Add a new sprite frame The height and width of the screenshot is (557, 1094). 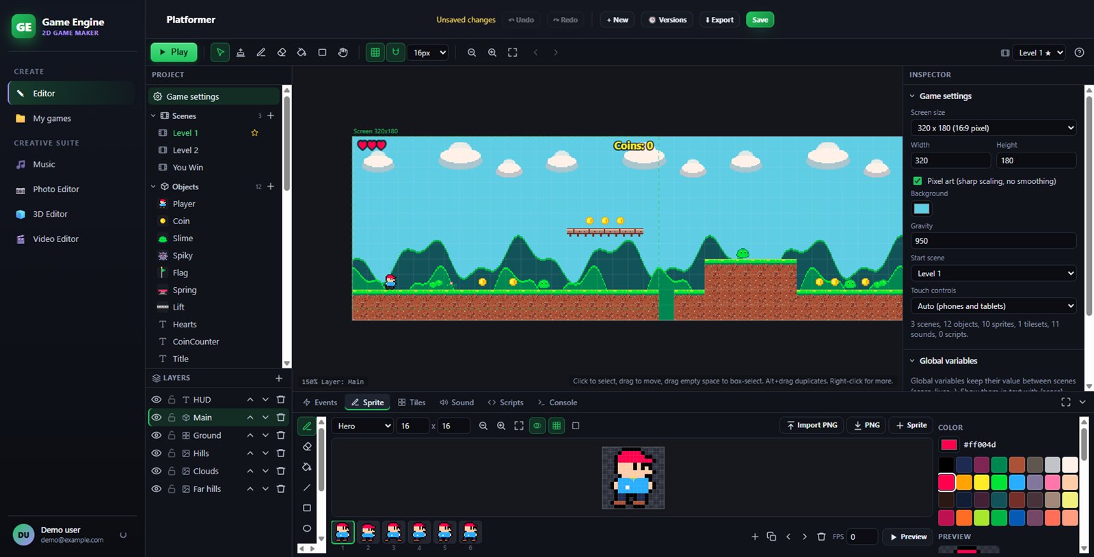coord(755,536)
